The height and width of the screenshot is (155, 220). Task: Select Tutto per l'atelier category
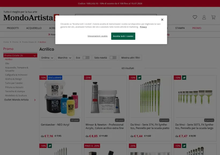coord(14,83)
